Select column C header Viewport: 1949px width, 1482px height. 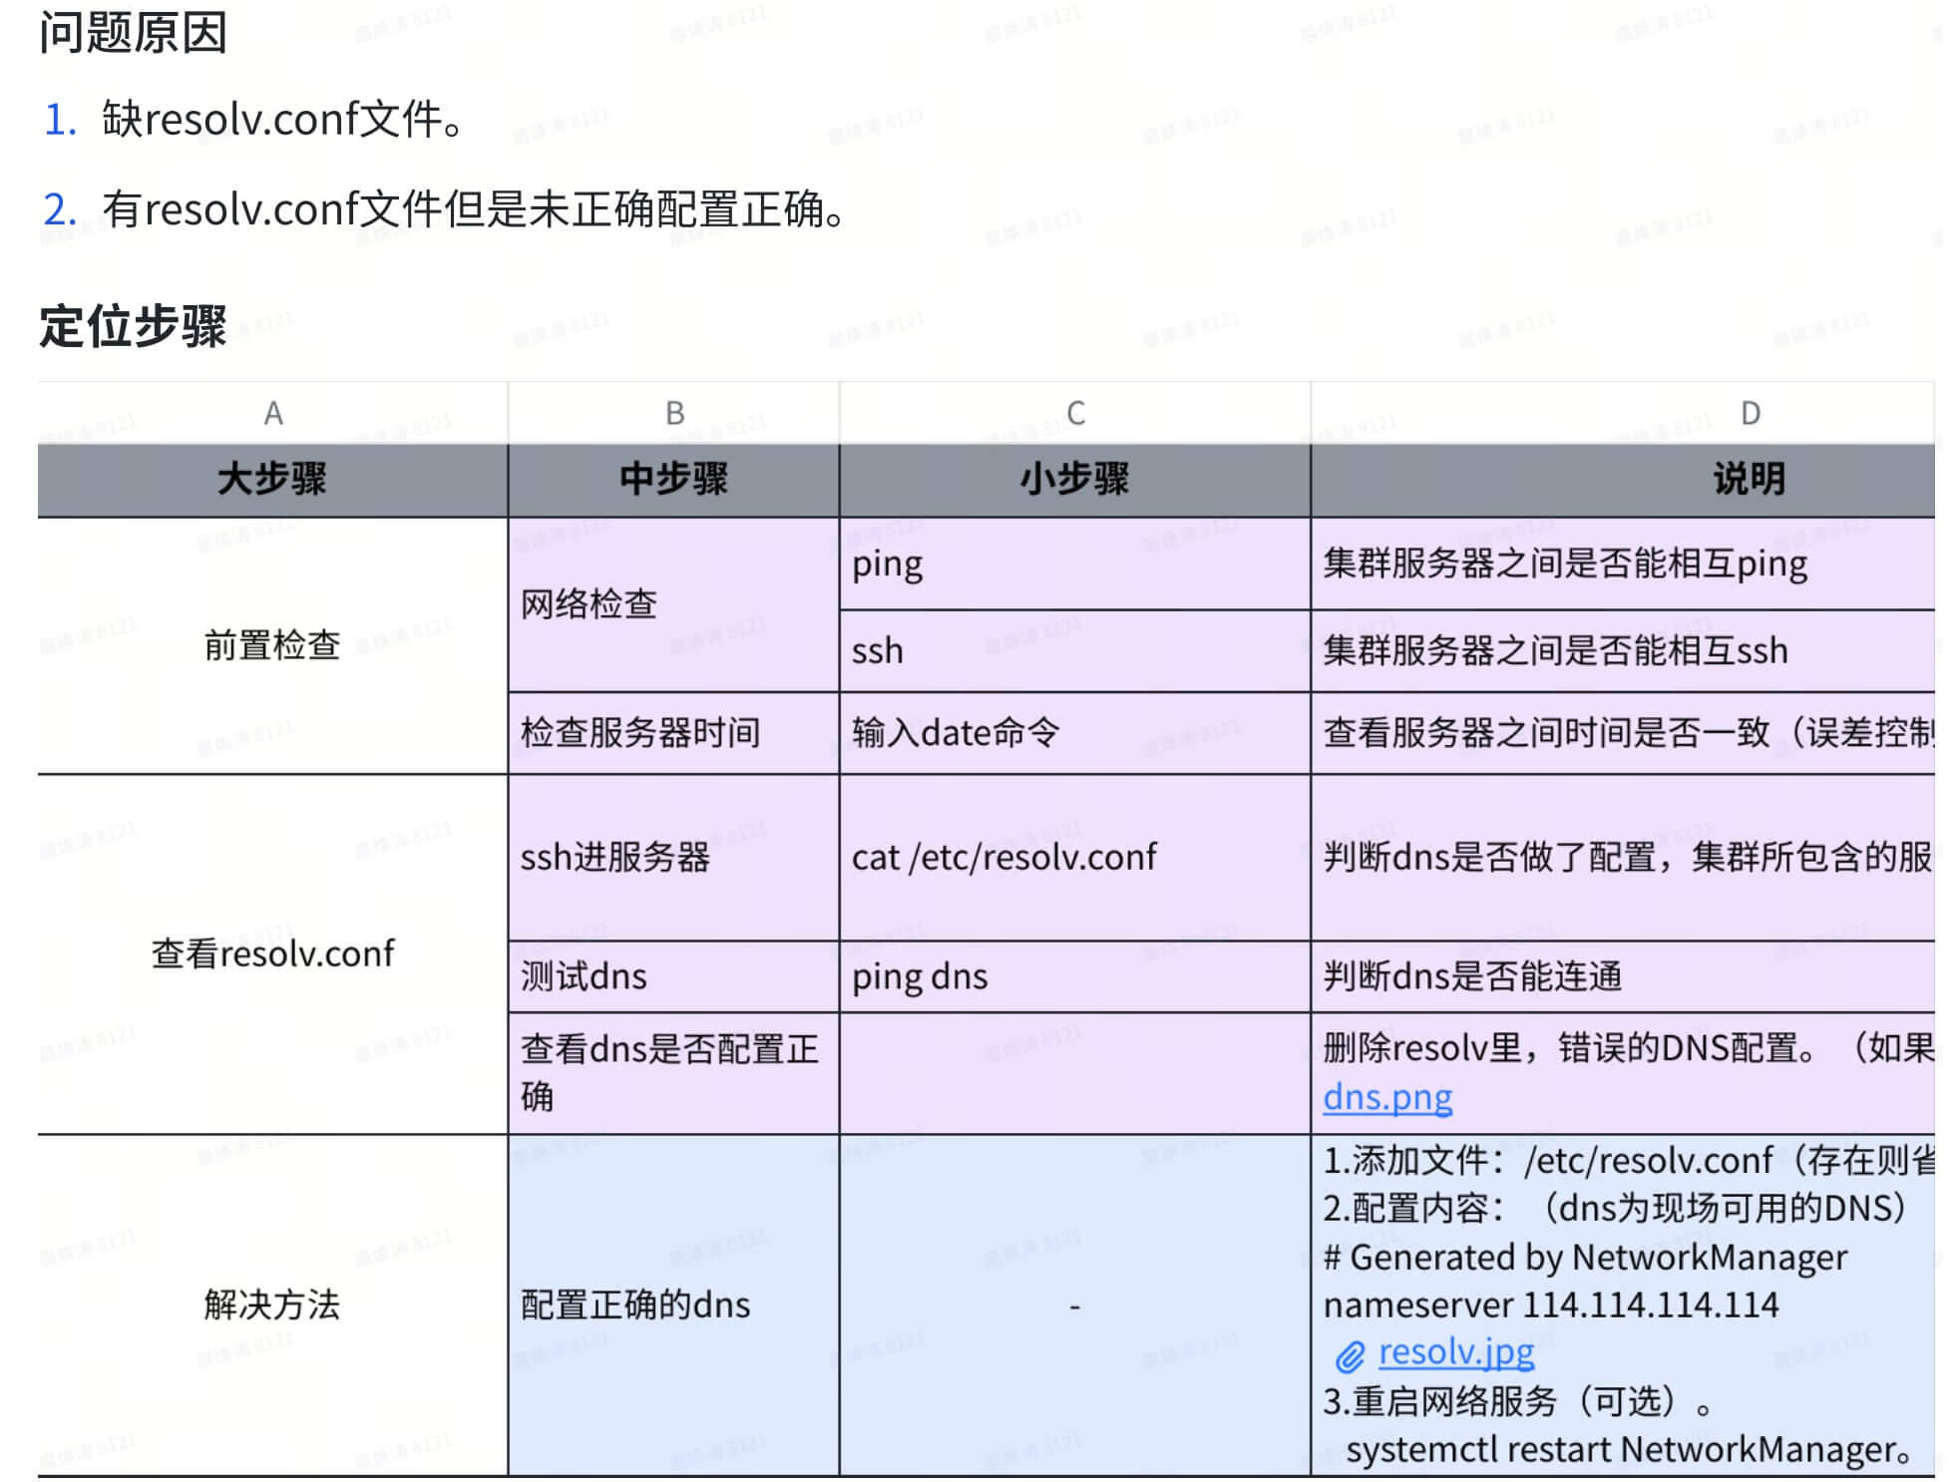pyautogui.click(x=1075, y=413)
